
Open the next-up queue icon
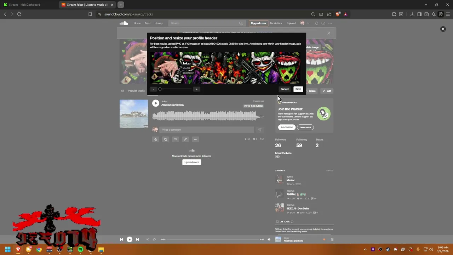pyautogui.click(x=332, y=240)
